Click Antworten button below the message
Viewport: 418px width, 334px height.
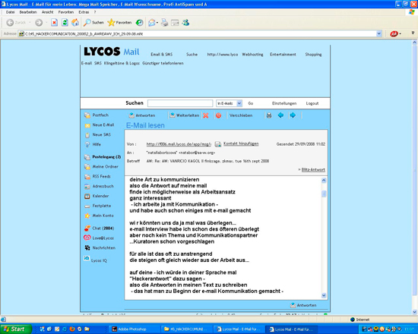pos(303,305)
